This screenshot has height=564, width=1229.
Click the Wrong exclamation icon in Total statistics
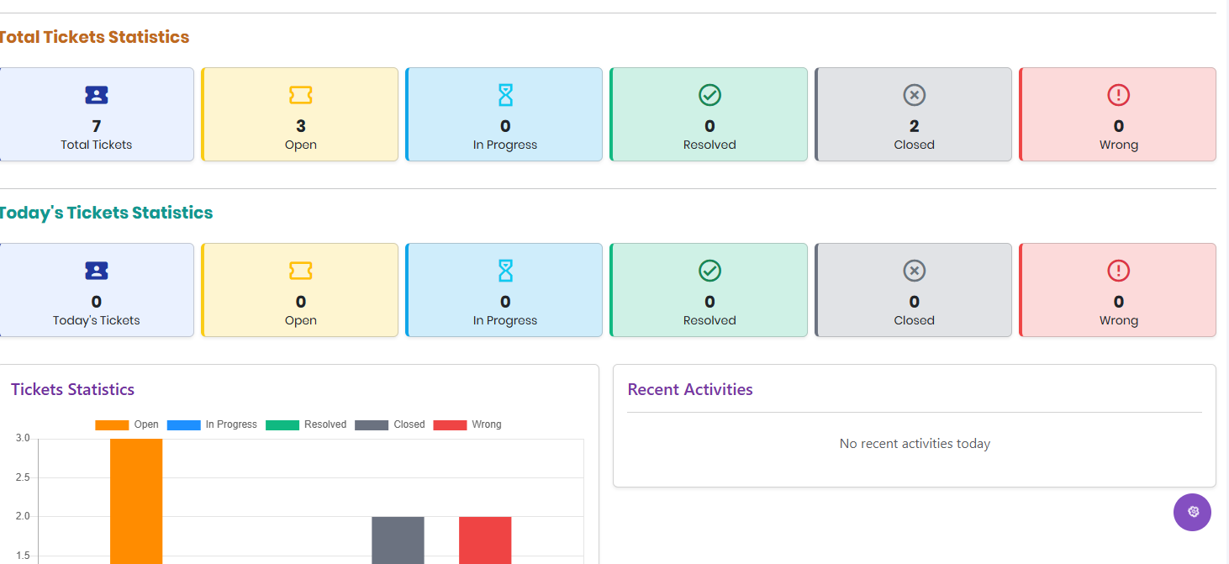pos(1119,95)
